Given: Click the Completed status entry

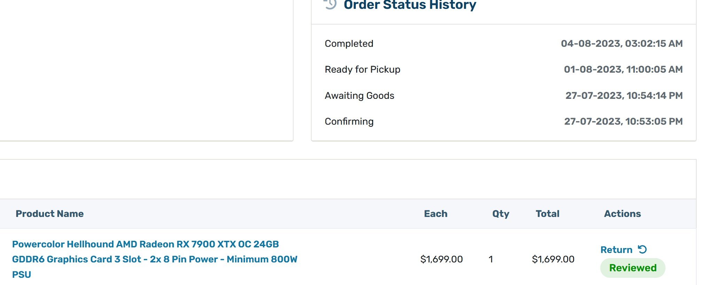Looking at the screenshot, I should click(349, 43).
